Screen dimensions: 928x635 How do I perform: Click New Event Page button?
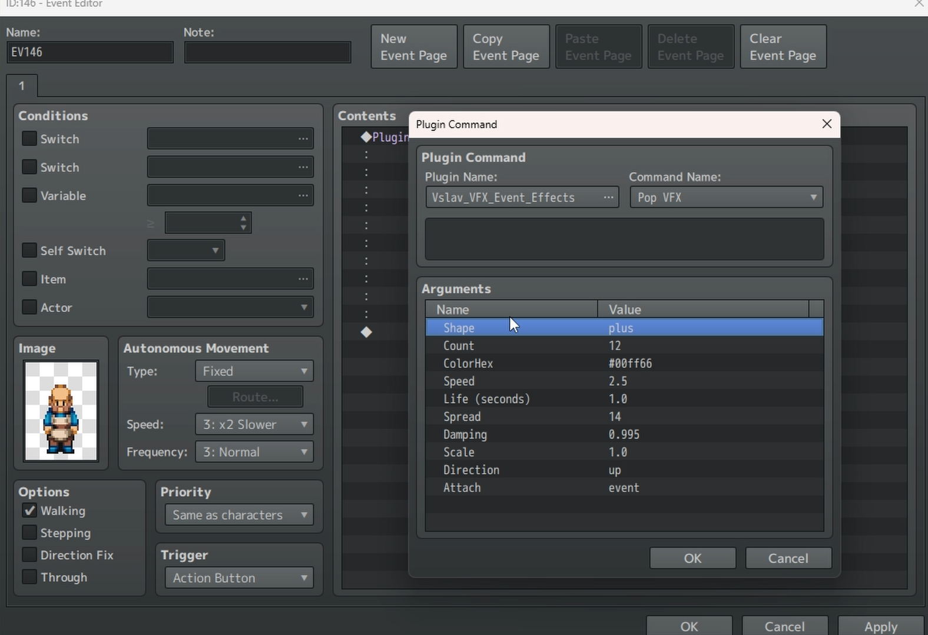pos(414,46)
